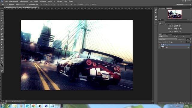Select the Eraser tool
Image resolution: width=192 pixels, height=108 pixels.
click(x=2, y=37)
